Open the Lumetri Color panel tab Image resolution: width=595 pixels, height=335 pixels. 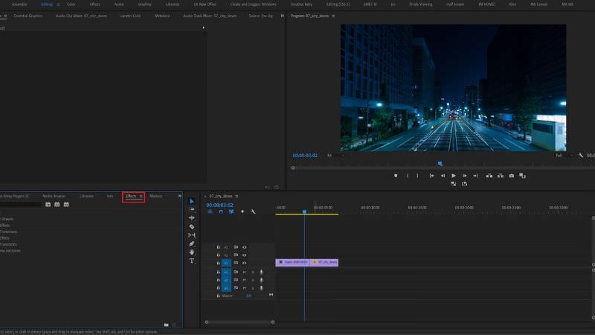point(129,16)
